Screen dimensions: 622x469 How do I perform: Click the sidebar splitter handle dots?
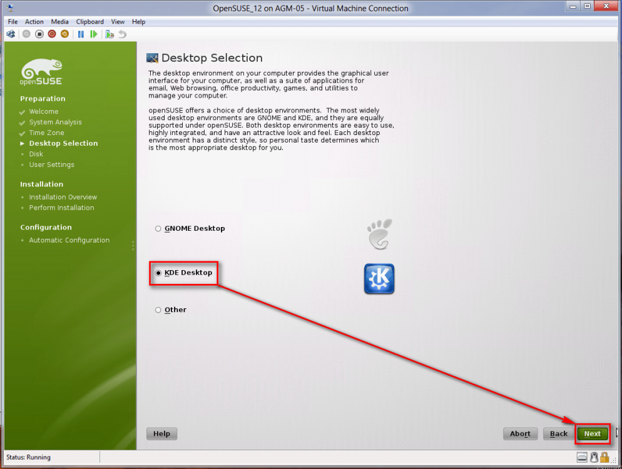coord(133,245)
